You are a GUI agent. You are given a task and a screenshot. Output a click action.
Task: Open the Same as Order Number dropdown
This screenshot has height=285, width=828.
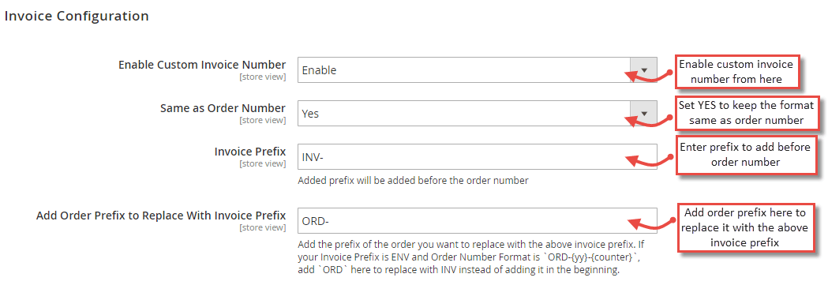478,113
